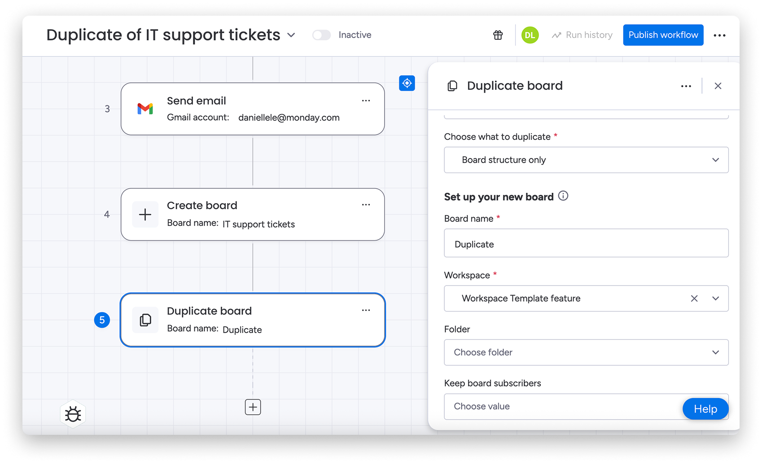This screenshot has height=464, width=762.
Task: Click the Keep board subscribers label
Action: (x=492, y=383)
